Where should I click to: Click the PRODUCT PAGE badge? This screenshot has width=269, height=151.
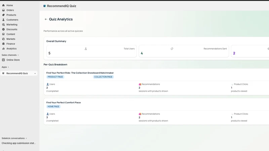coord(55,77)
